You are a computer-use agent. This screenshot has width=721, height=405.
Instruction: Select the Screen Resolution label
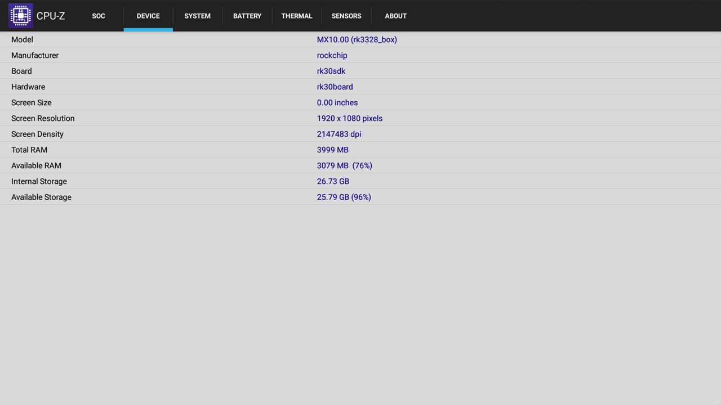[x=43, y=118]
